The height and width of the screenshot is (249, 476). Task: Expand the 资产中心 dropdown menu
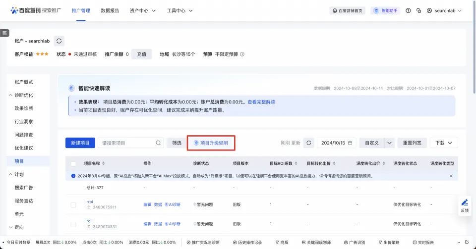tap(143, 10)
